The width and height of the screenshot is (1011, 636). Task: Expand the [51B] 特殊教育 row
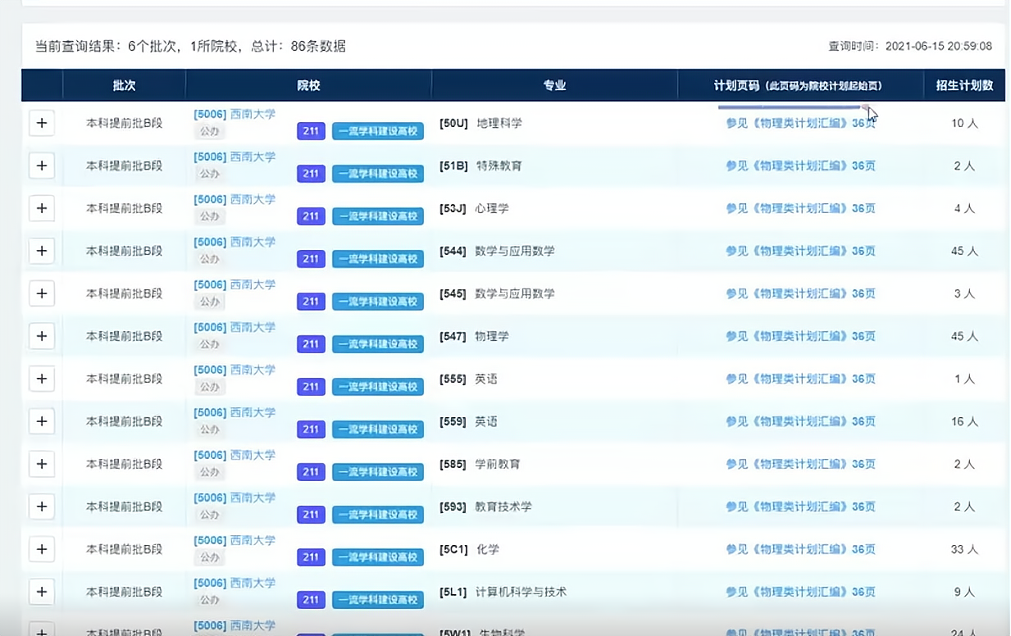tap(42, 166)
